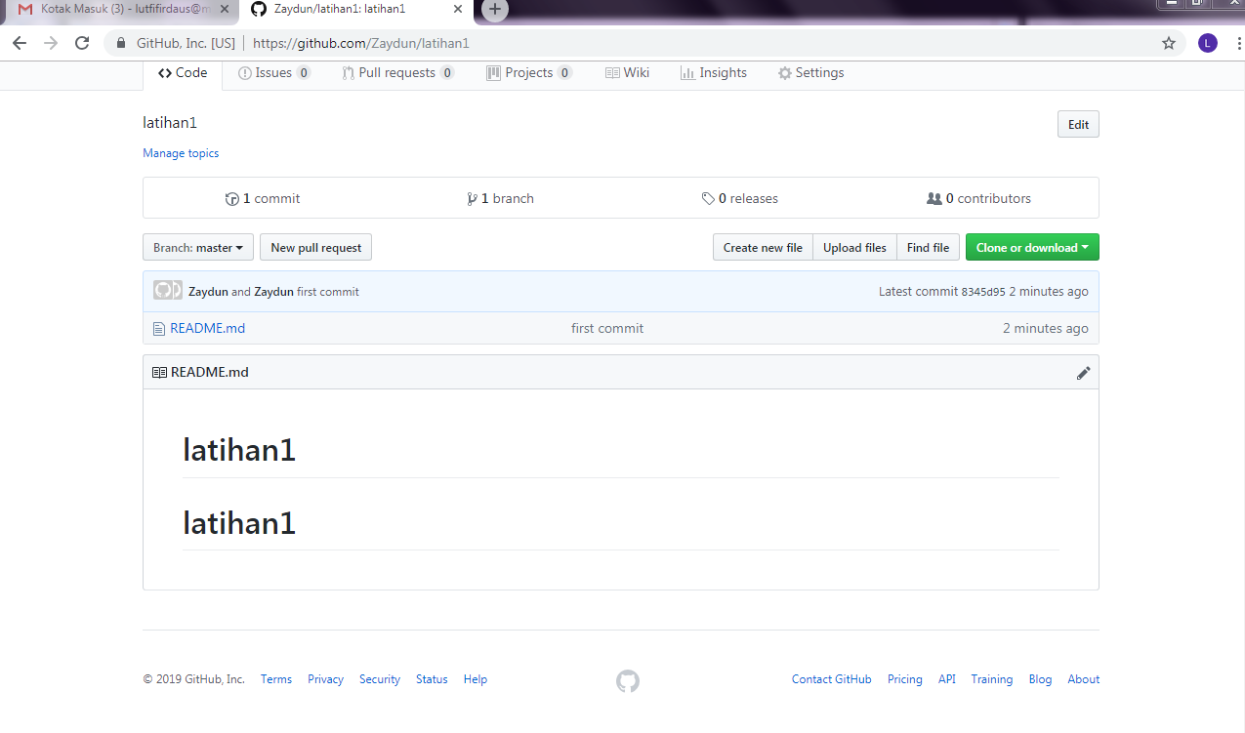Open the About footer link

click(1084, 679)
